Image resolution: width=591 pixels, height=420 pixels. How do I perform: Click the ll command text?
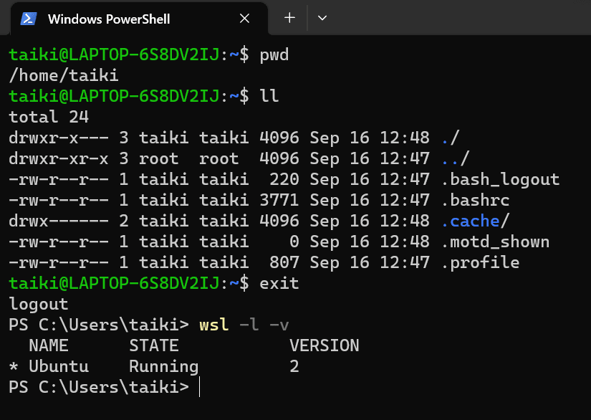269,96
